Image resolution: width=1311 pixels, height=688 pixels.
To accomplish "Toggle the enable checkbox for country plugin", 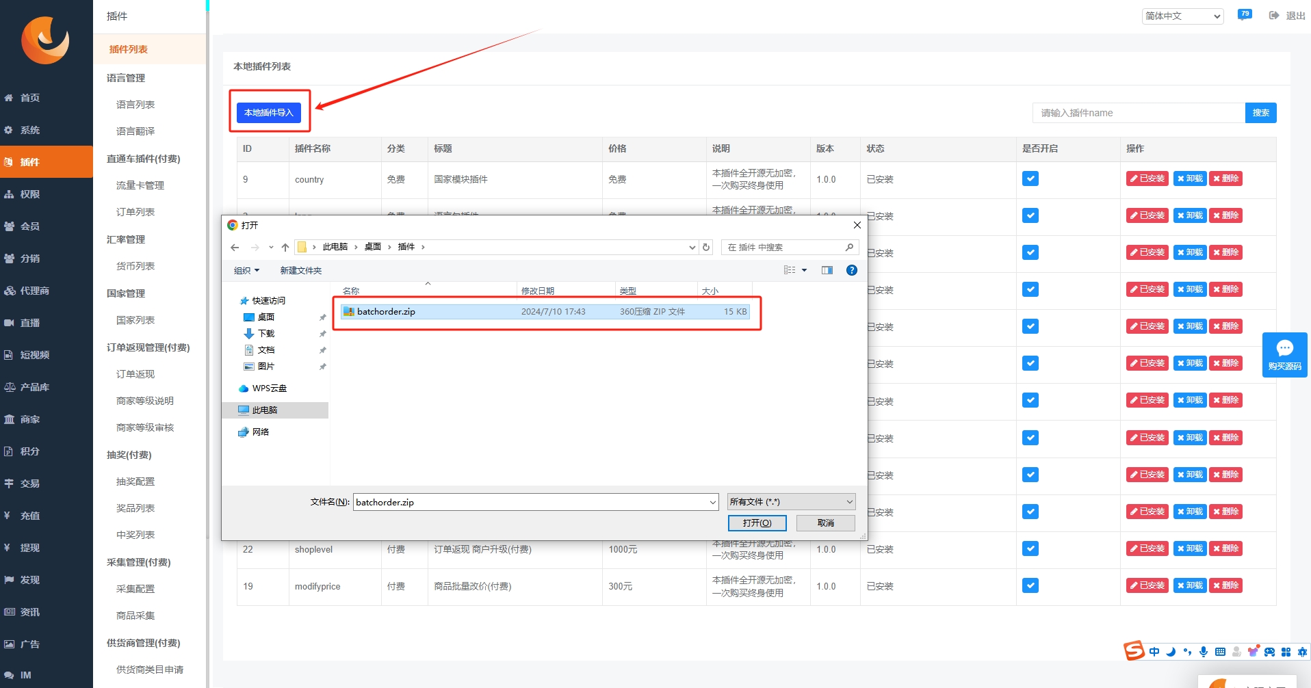I will [1030, 179].
